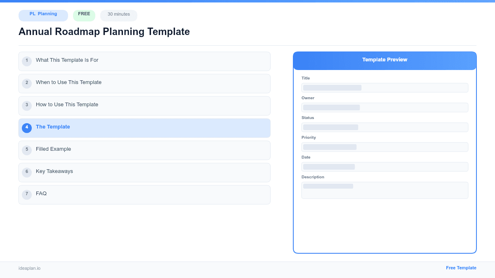Click the Title input field
This screenshot has height=278, width=495.
tap(384, 87)
